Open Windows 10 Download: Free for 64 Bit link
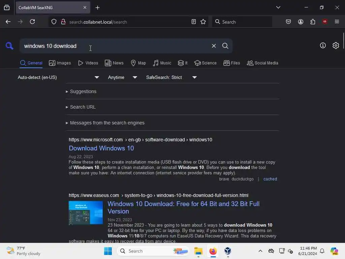 pyautogui.click(x=184, y=207)
